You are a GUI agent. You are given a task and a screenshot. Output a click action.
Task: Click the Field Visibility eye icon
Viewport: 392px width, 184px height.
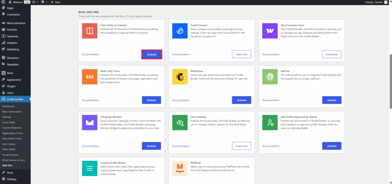tap(180, 123)
